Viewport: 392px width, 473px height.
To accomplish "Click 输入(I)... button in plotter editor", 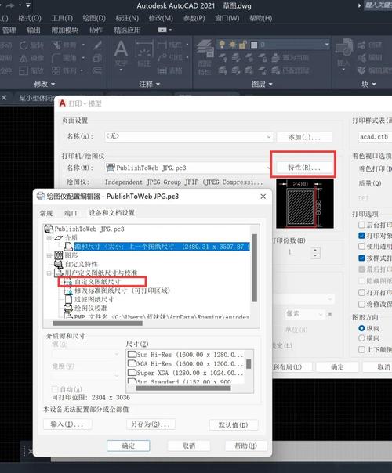I will pyautogui.click(x=67, y=424).
